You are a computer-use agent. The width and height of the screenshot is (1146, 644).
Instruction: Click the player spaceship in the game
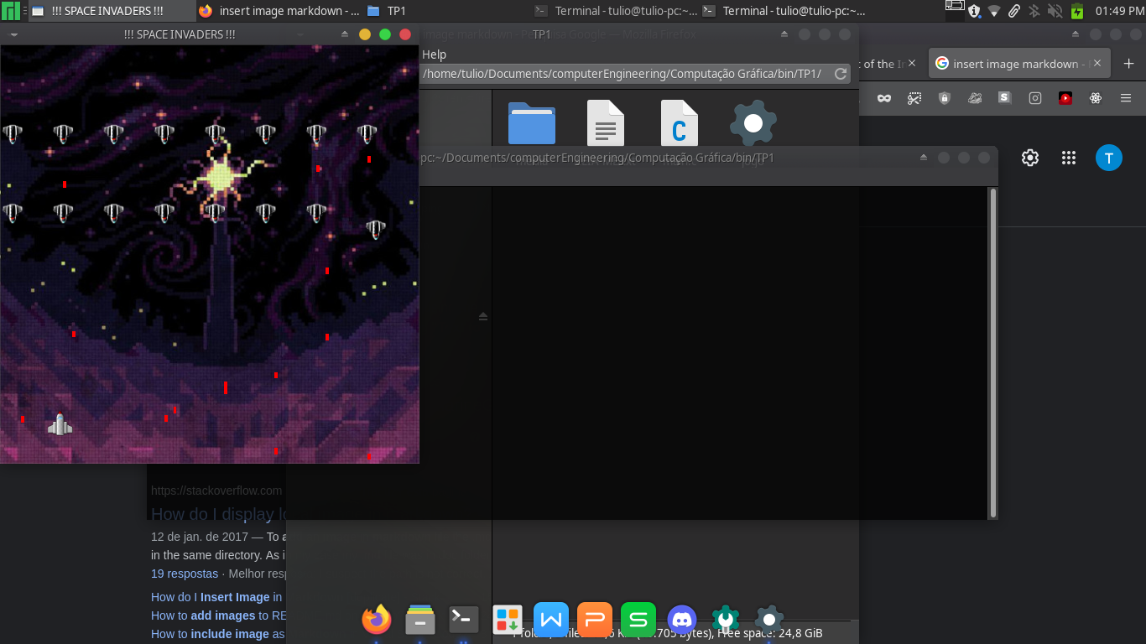60,425
